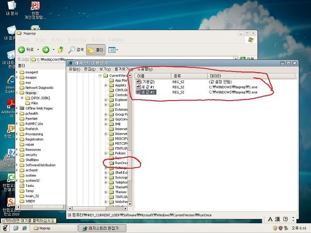
Task: Click show desktop quick launch icon
Action: click(16, 228)
